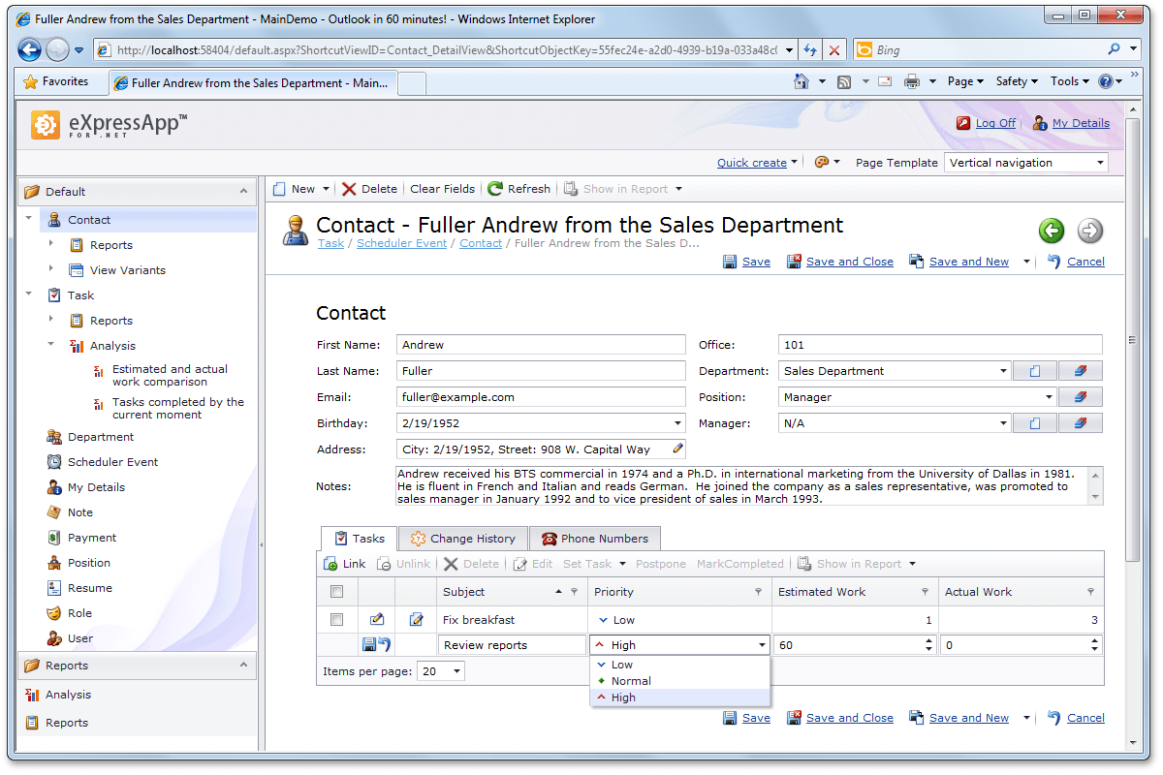The width and height of the screenshot is (1163, 775).
Task: Click the Save and Close link at top
Action: (x=849, y=262)
